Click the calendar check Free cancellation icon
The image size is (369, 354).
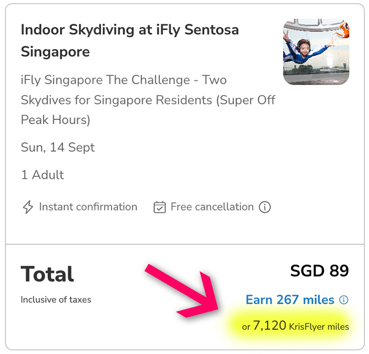click(159, 207)
